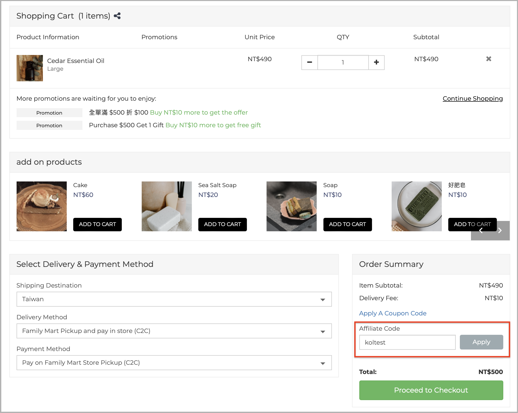
Task: Apply the koltest affiliate code
Action: coord(481,342)
